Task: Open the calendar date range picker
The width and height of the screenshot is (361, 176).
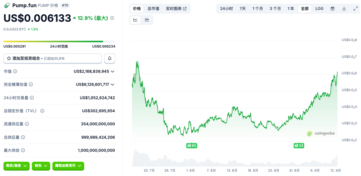Action: click(333, 9)
